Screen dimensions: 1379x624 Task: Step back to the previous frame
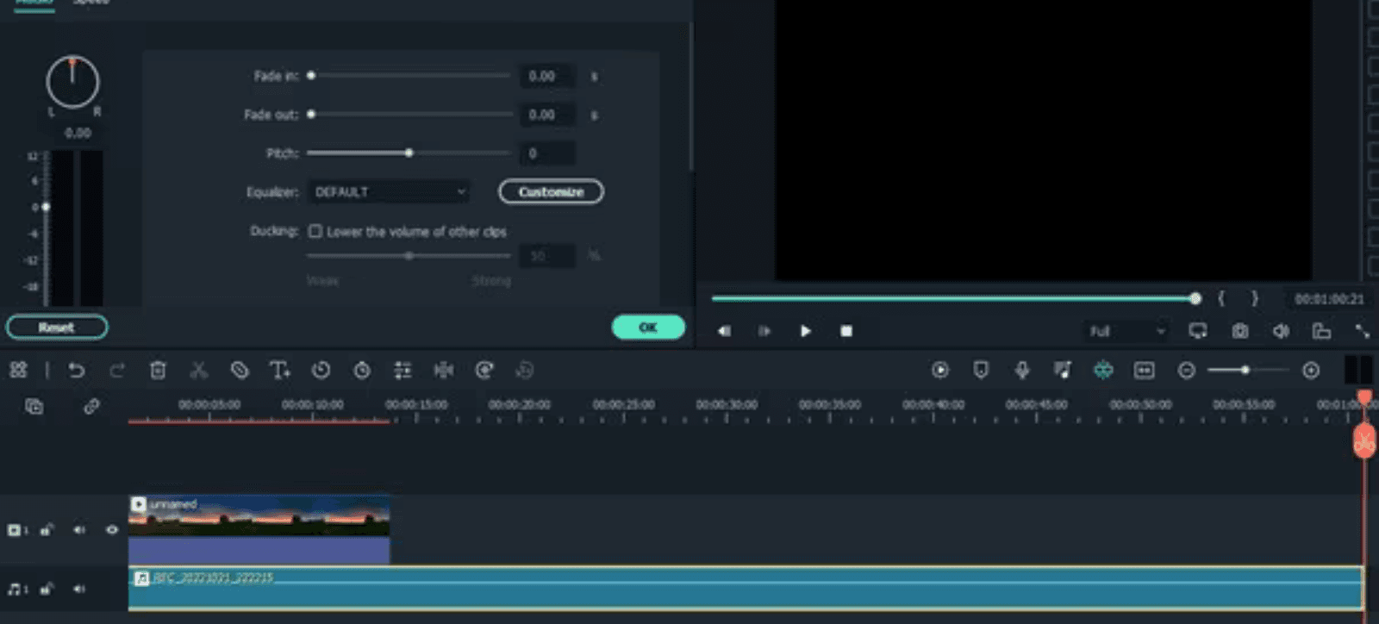(724, 331)
